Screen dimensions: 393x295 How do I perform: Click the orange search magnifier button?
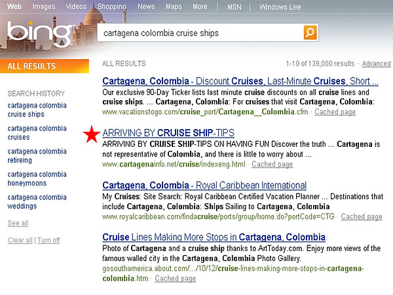[310, 33]
